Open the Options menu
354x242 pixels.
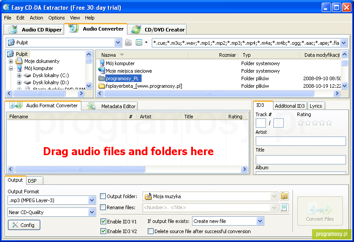coord(57,18)
